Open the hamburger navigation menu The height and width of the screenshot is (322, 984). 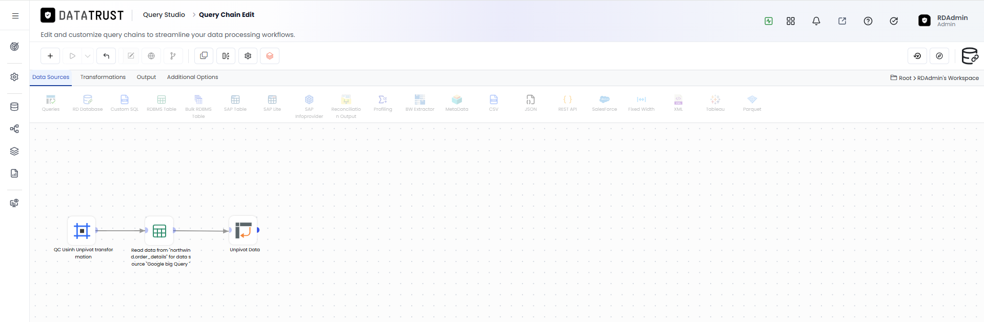coord(15,16)
